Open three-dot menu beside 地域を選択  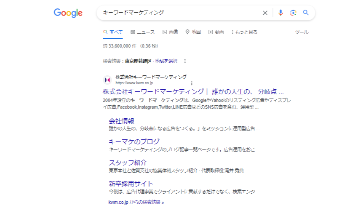[x=185, y=61]
